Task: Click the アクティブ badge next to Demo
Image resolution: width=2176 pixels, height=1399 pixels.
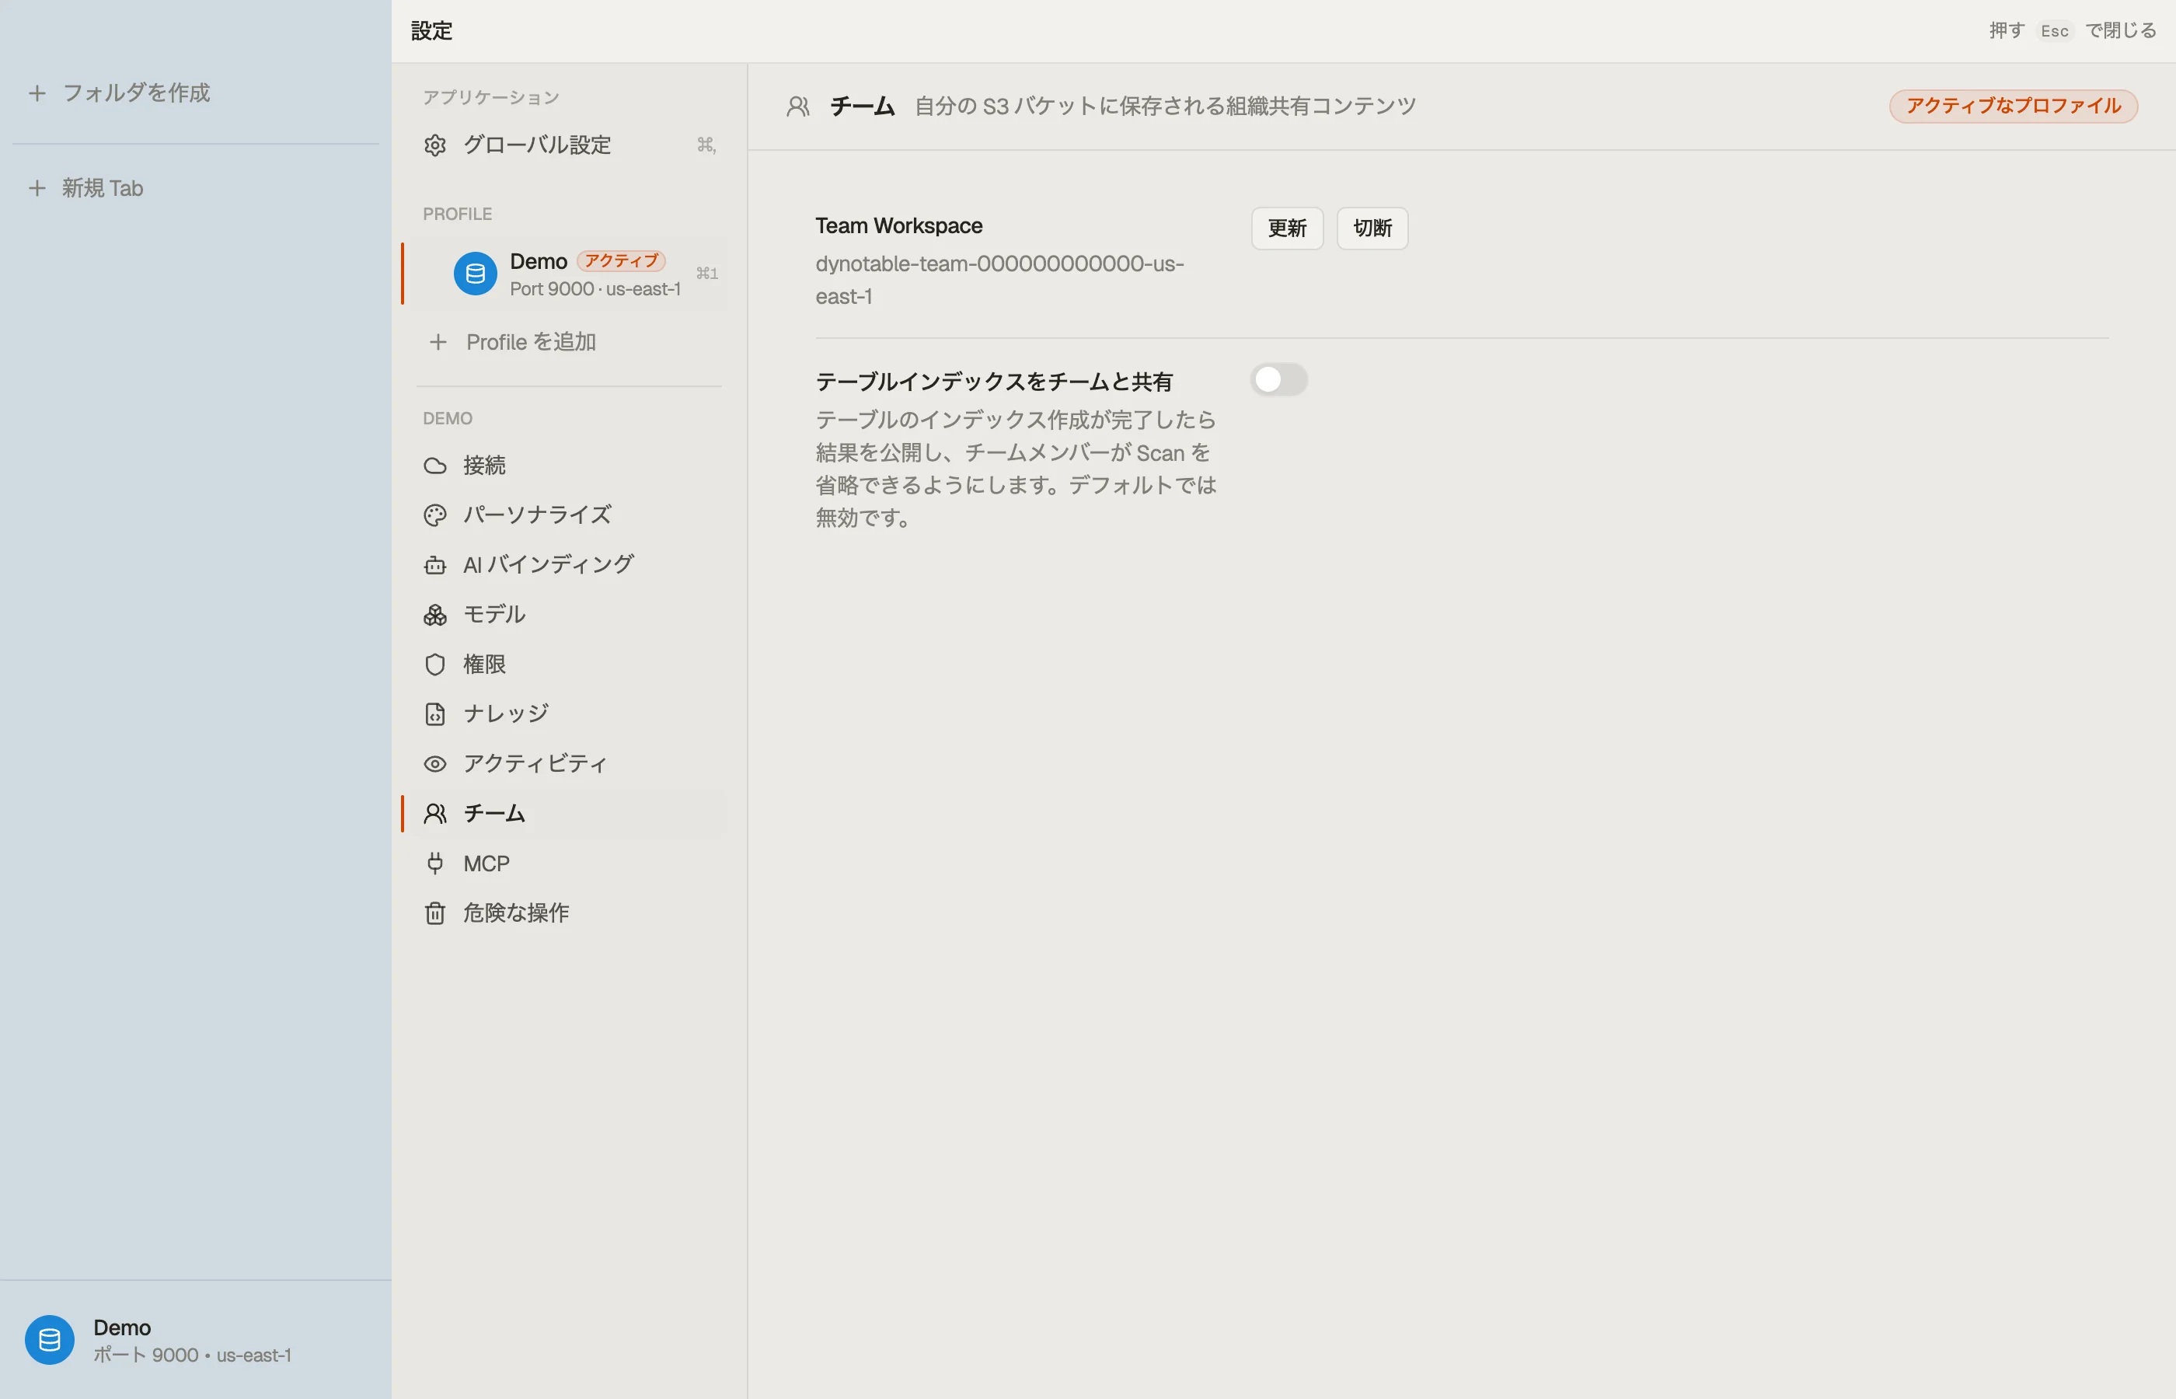Action: coord(621,260)
